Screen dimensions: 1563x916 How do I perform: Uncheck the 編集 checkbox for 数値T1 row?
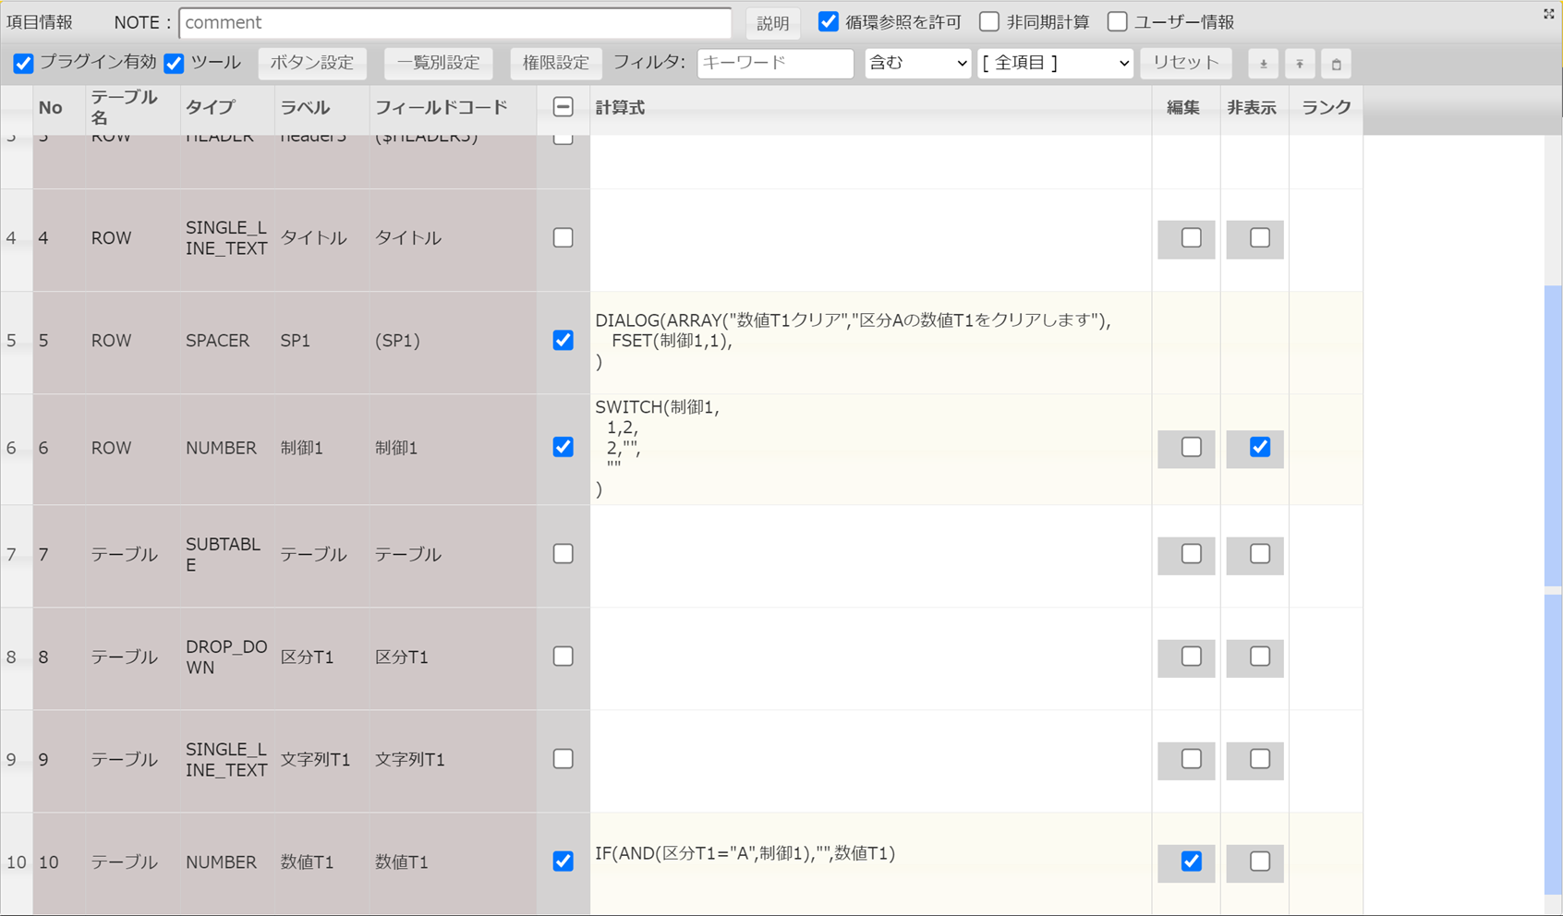coord(1191,862)
